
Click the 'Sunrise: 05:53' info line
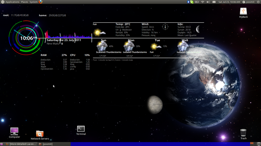click(x=184, y=27)
